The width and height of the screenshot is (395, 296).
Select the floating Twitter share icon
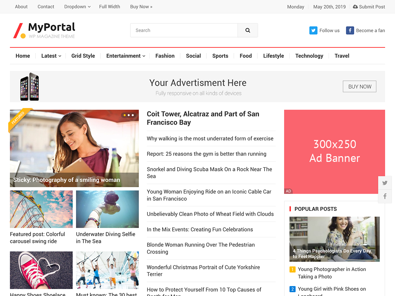coord(385,183)
